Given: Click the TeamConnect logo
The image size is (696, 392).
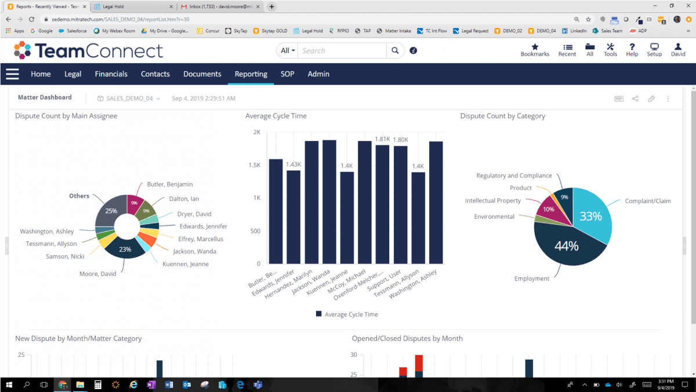Looking at the screenshot, I should [x=89, y=50].
